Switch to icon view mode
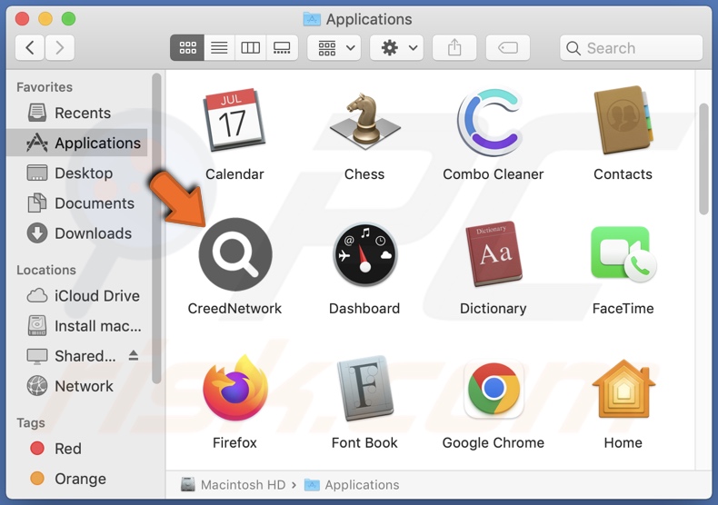 pyautogui.click(x=187, y=48)
